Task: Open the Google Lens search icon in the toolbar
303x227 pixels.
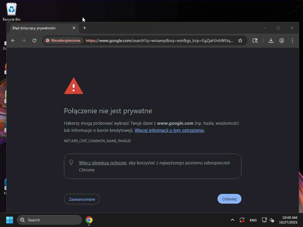Action: [255, 40]
